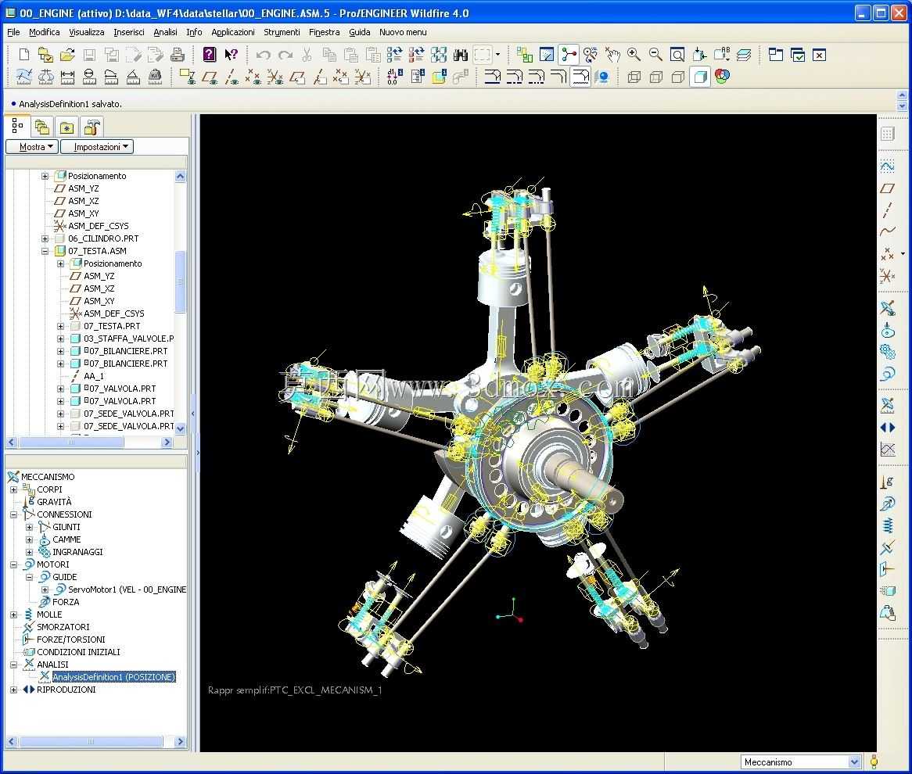912x774 pixels.
Task: Open the Modifica menu
Action: pyautogui.click(x=45, y=32)
